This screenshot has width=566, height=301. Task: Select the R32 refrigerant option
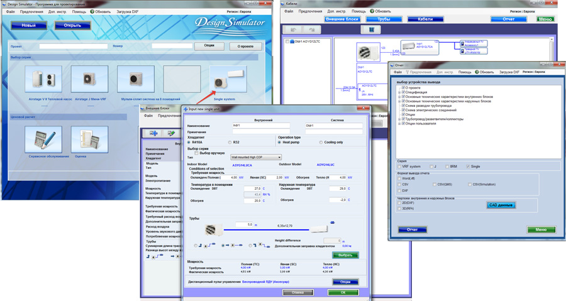click(x=230, y=143)
